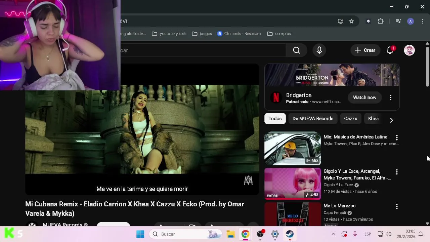
Task: Click the Windows taskbar 'Buscar' search box
Action: [186, 234]
